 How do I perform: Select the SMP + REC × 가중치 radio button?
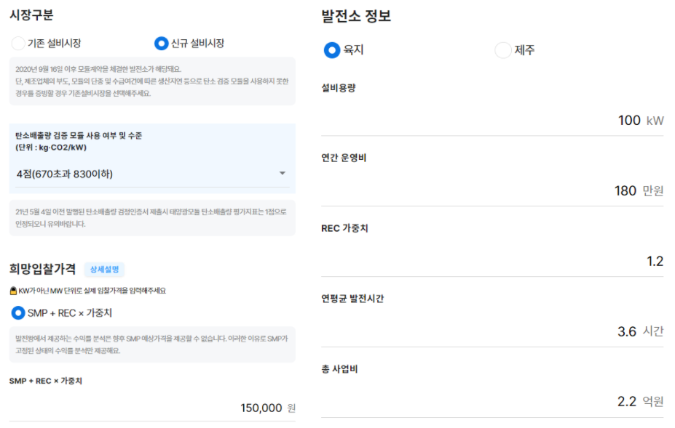[18, 313]
